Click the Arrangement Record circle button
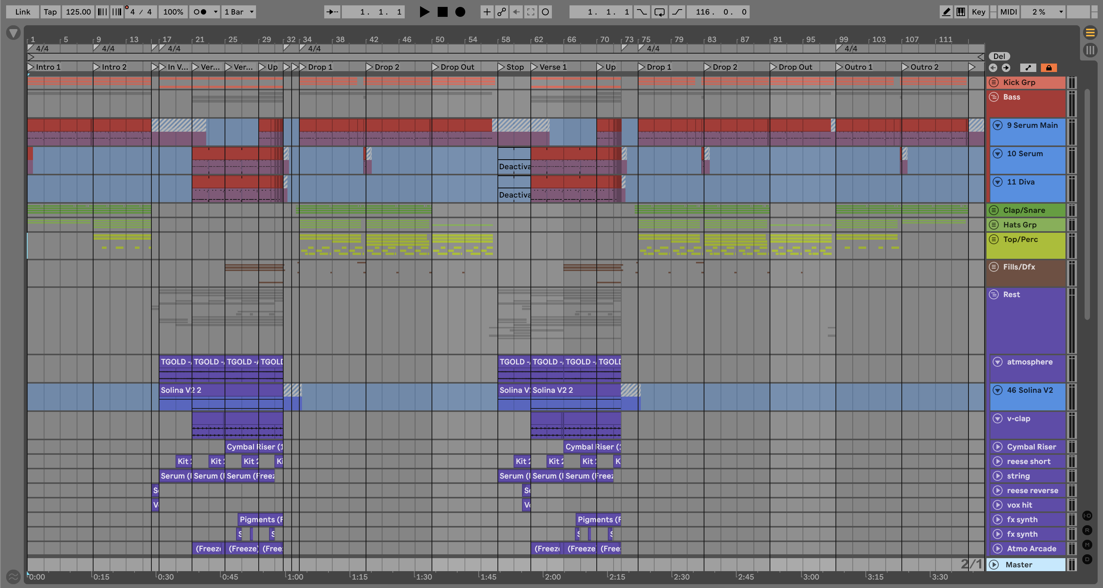The height and width of the screenshot is (588, 1103). tap(460, 12)
